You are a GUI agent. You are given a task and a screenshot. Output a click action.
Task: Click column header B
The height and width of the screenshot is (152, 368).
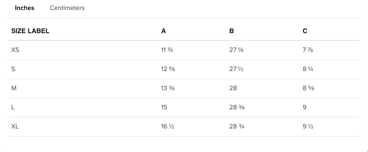pyautogui.click(x=232, y=31)
